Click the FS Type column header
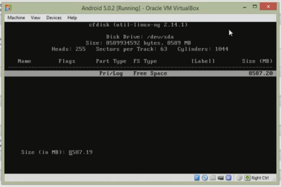 (x=145, y=61)
